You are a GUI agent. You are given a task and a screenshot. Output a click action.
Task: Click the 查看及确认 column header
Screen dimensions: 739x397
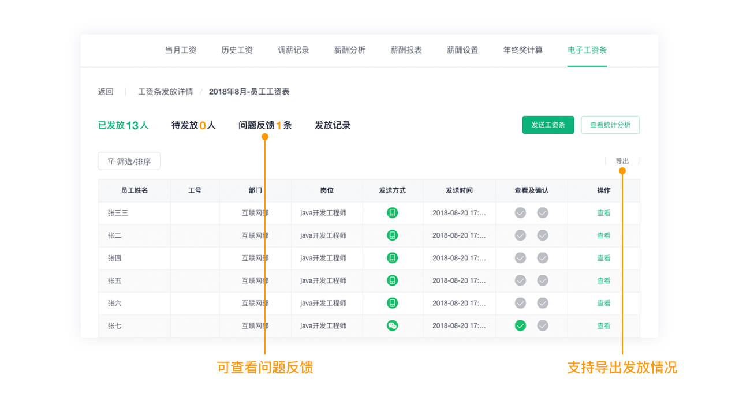(532, 190)
